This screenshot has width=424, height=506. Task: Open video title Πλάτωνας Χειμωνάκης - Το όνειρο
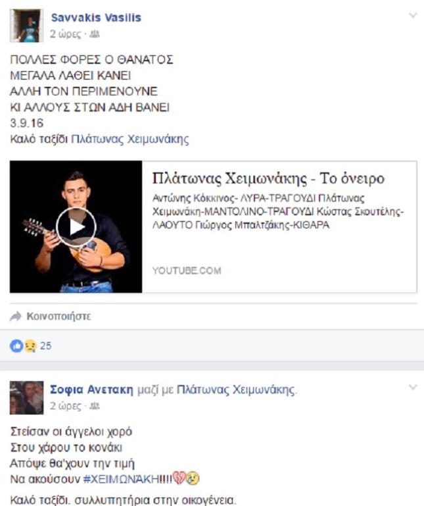(x=268, y=178)
